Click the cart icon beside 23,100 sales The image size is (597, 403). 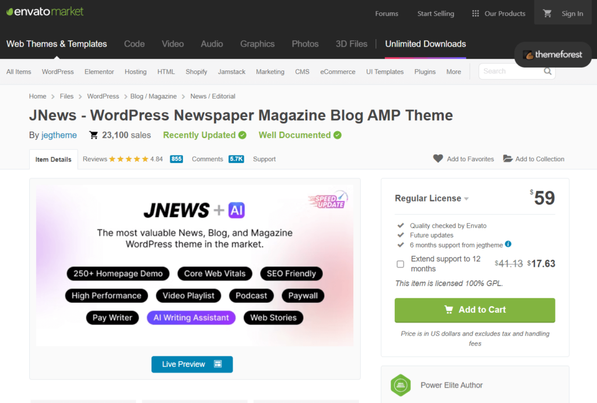[x=93, y=135]
